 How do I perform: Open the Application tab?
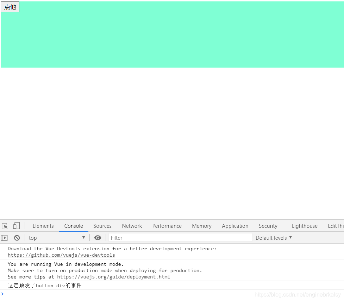[235, 226]
